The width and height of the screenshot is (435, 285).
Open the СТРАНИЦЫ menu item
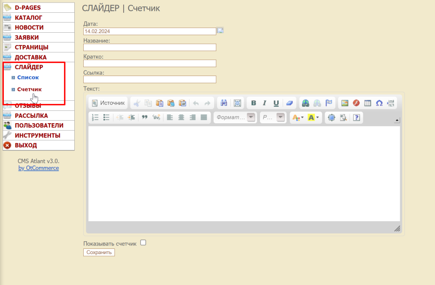39,47
